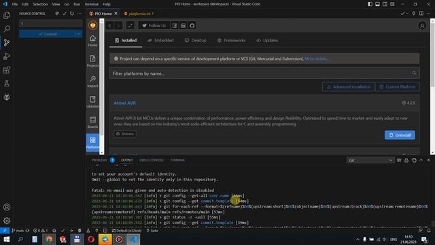435x245 pixels.
Task: Open the Manage gear in activity bar
Action: [7, 220]
